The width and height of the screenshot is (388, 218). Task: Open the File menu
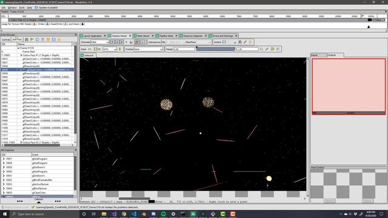[4, 8]
